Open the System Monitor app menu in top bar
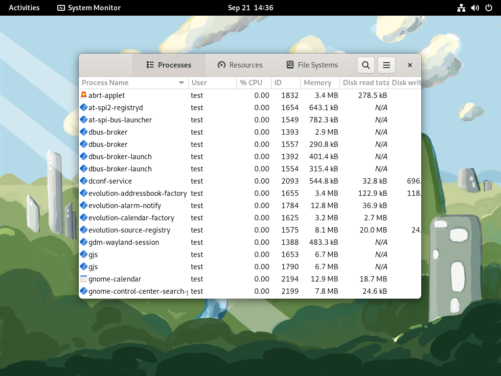This screenshot has height=376, width=501. click(89, 8)
